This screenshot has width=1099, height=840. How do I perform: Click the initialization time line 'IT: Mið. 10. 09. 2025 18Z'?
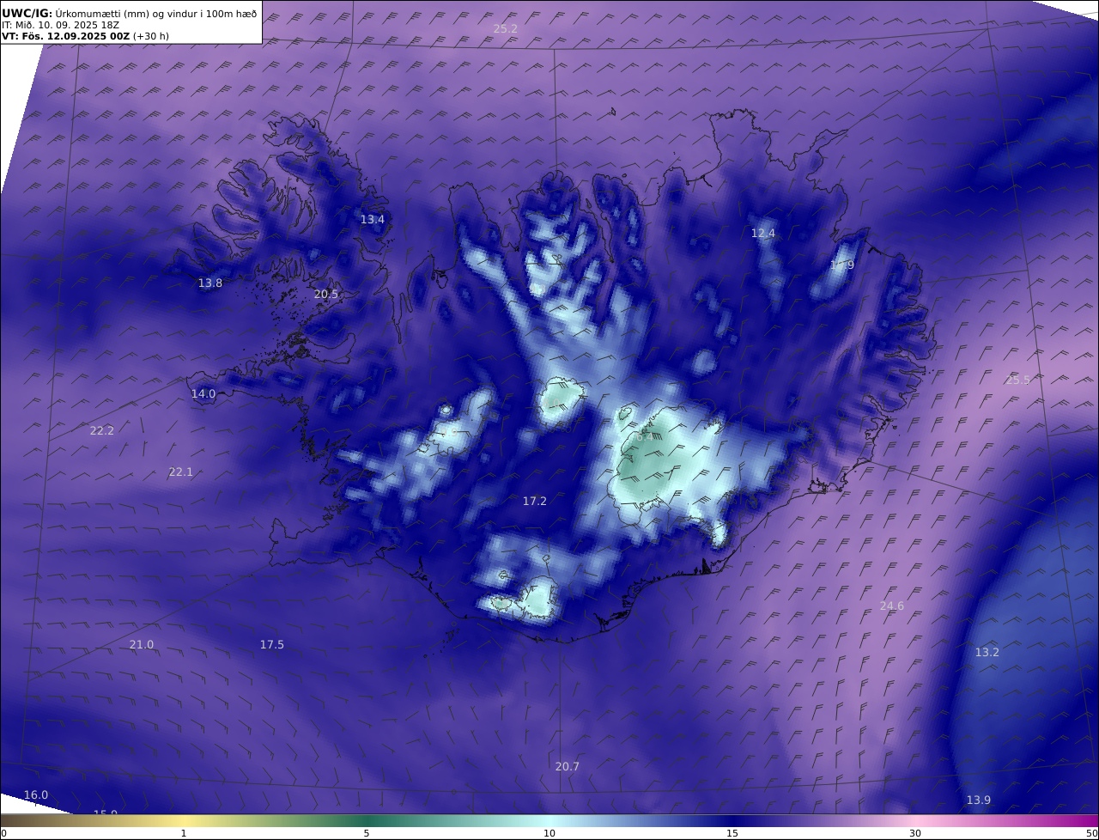pos(60,25)
